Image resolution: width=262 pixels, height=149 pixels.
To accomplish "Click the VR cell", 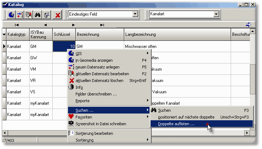I will (41, 81).
